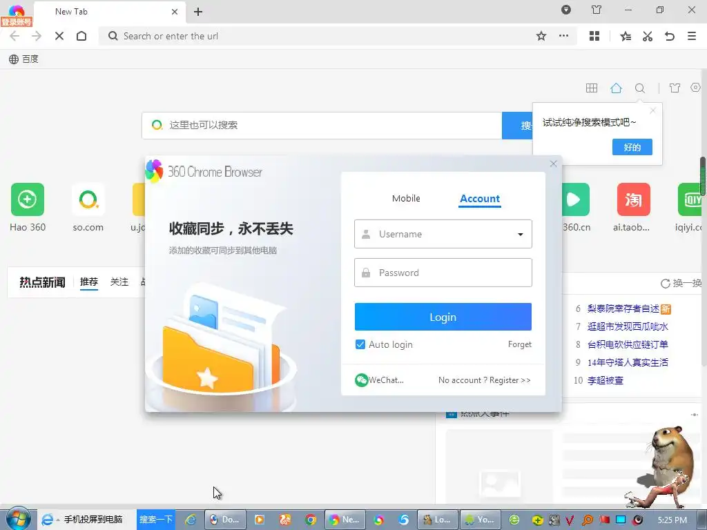Open the hexagon settings icon on the page

[x=696, y=88]
